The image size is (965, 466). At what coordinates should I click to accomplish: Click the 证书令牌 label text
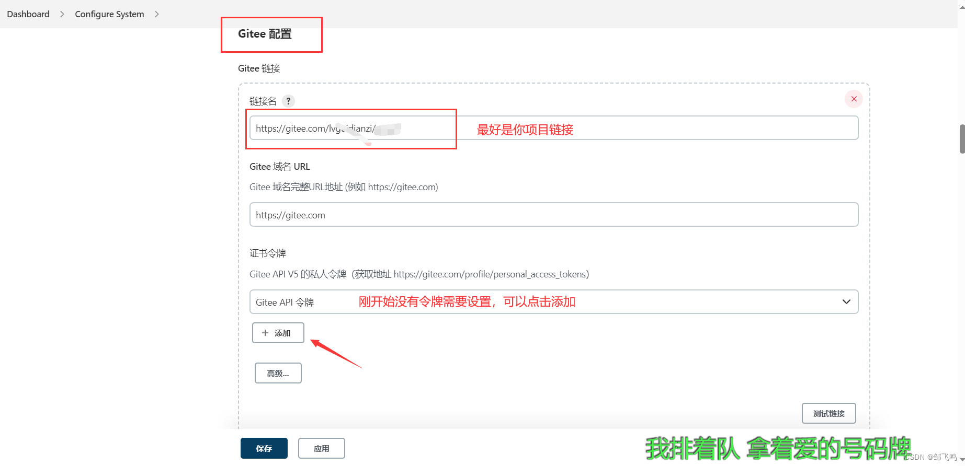pyautogui.click(x=268, y=253)
